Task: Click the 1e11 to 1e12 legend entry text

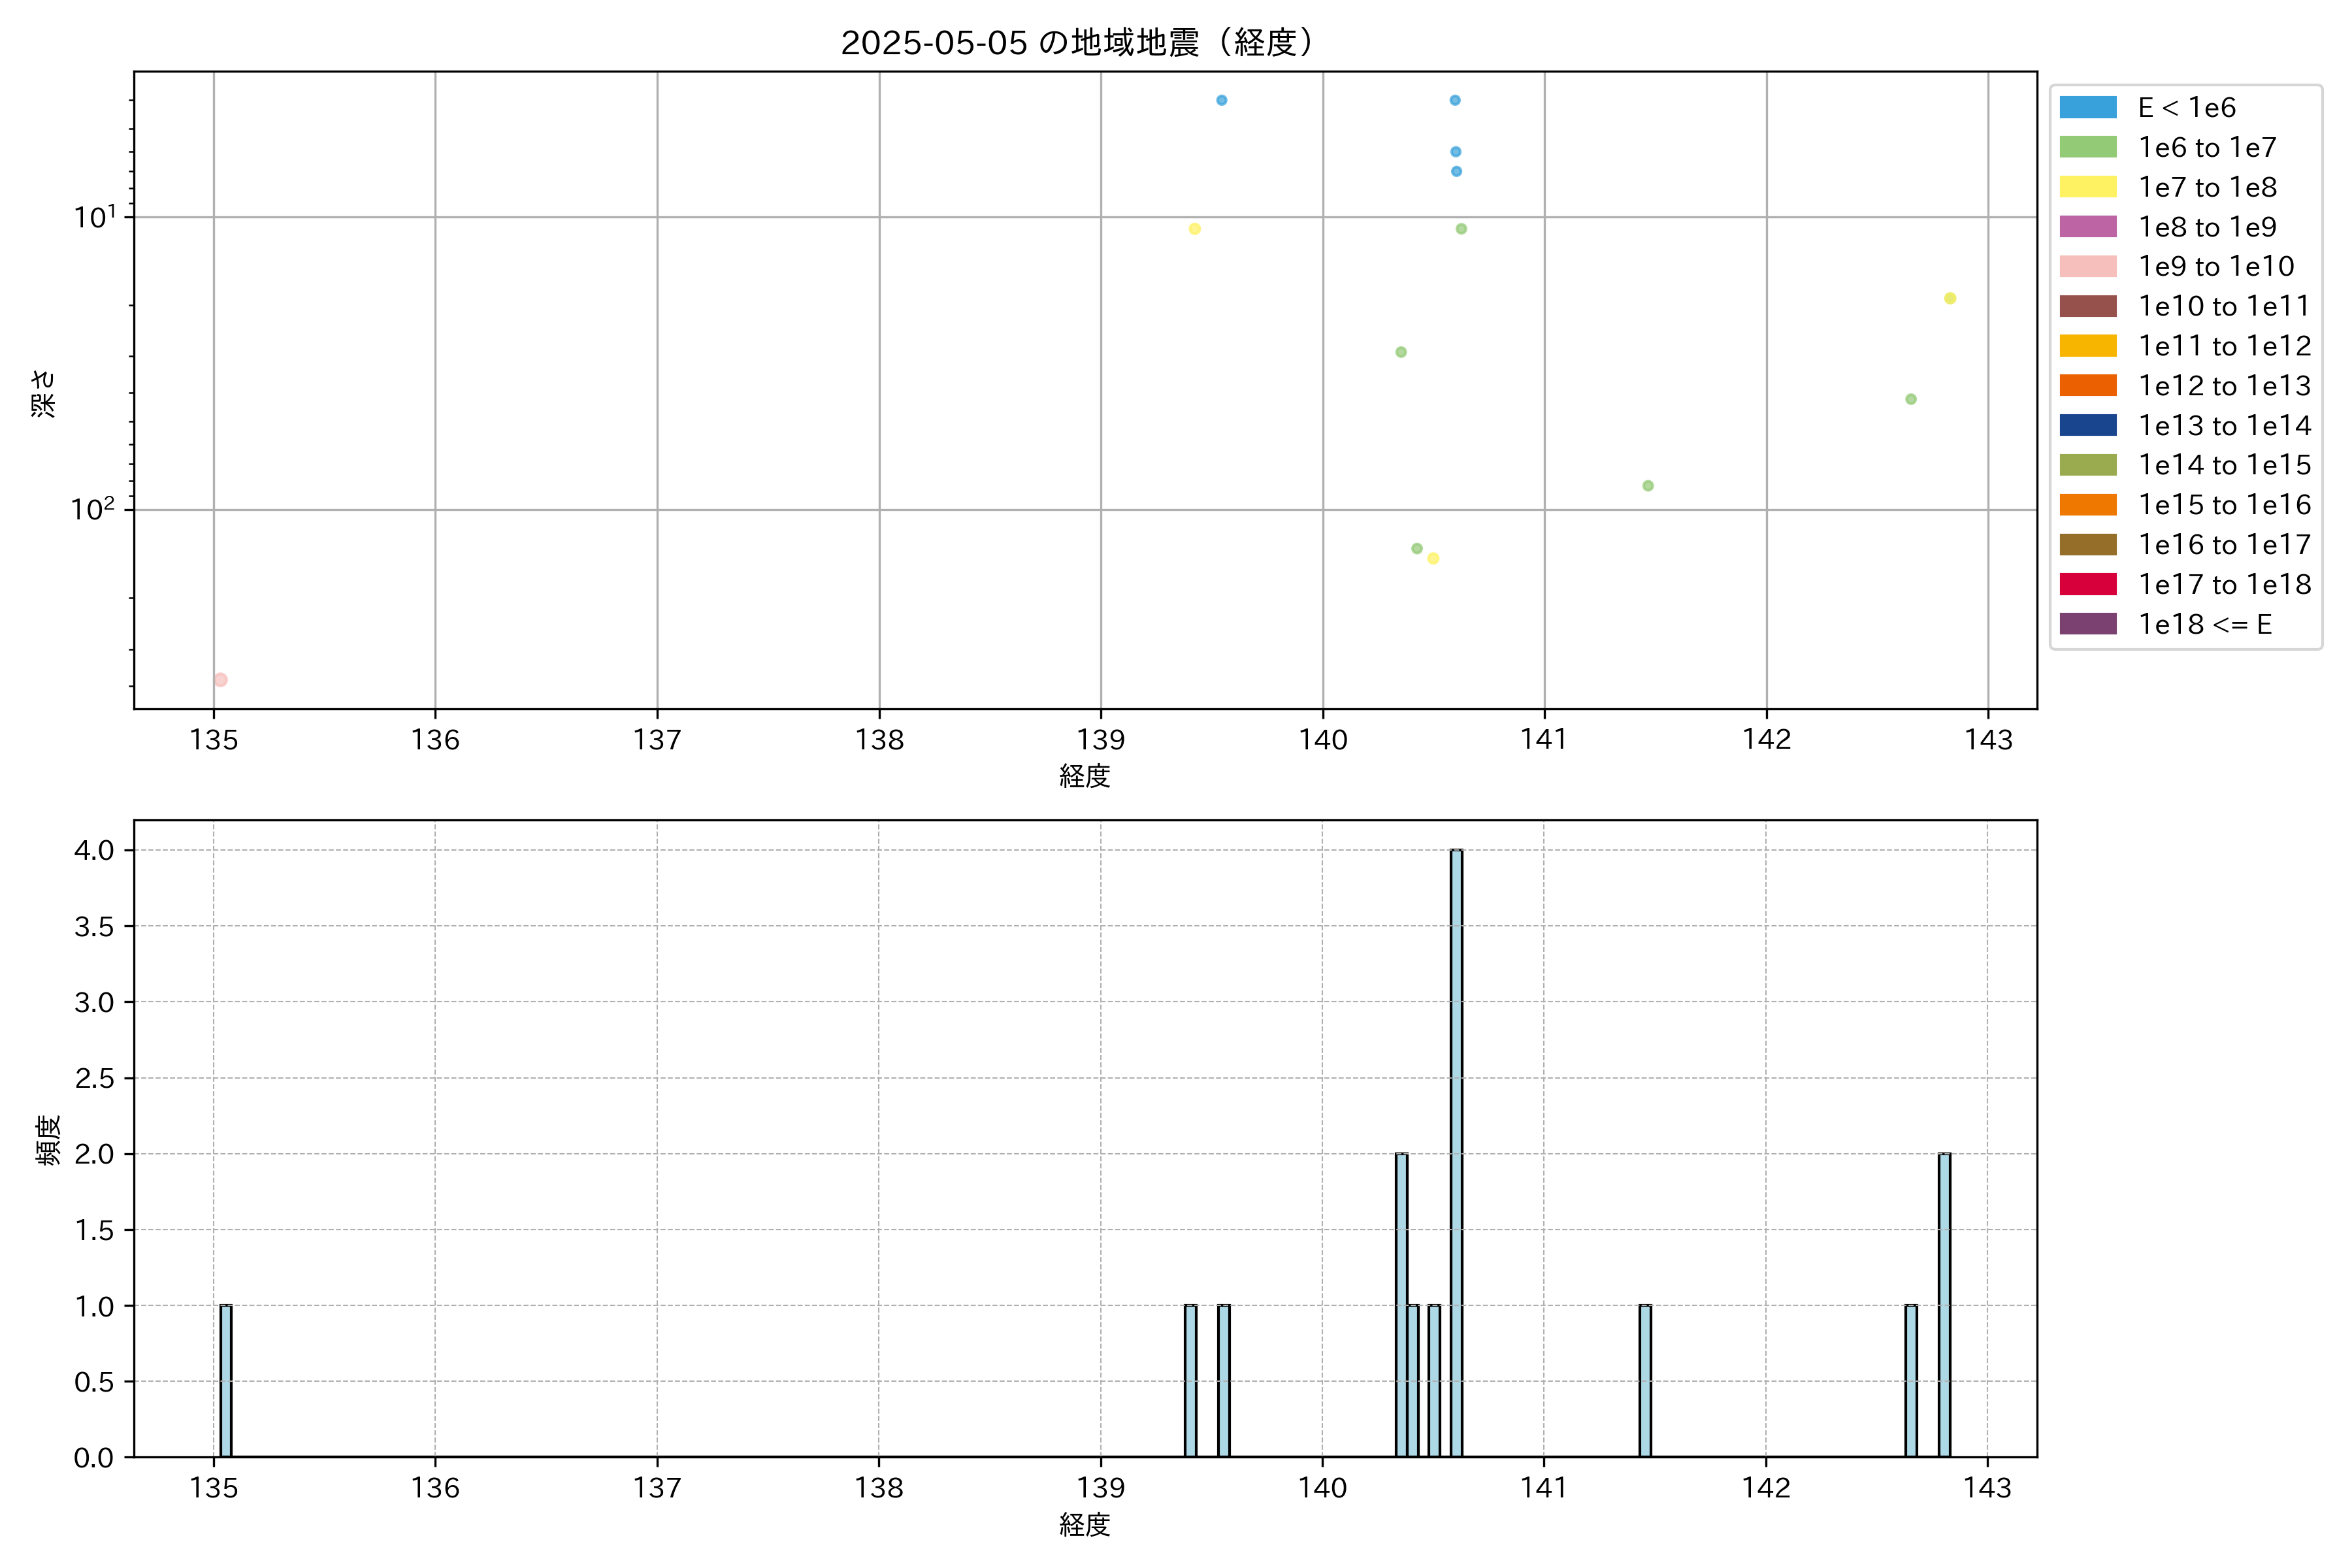Action: point(2224,346)
